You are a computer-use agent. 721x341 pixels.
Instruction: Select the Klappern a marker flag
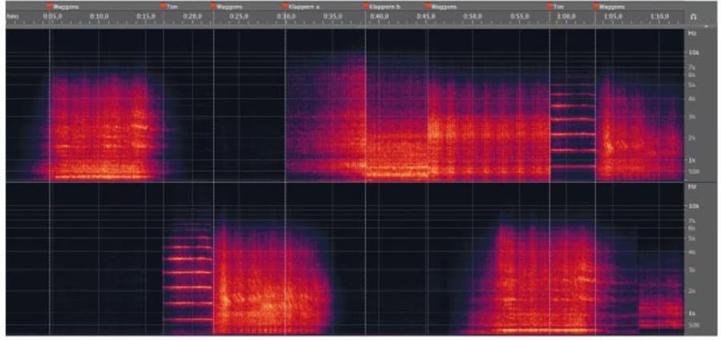[285, 6]
